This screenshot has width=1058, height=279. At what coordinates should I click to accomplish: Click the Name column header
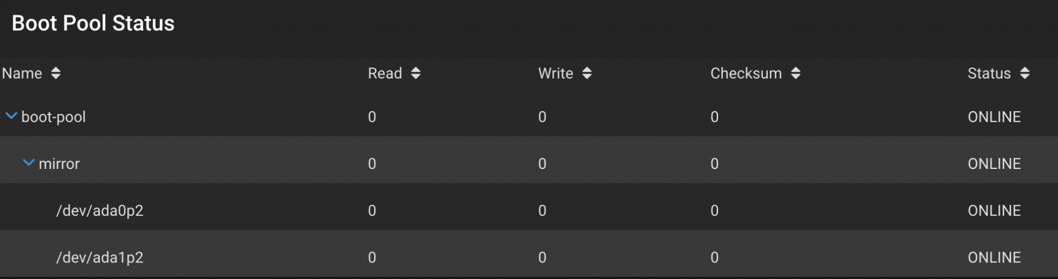tap(22, 73)
